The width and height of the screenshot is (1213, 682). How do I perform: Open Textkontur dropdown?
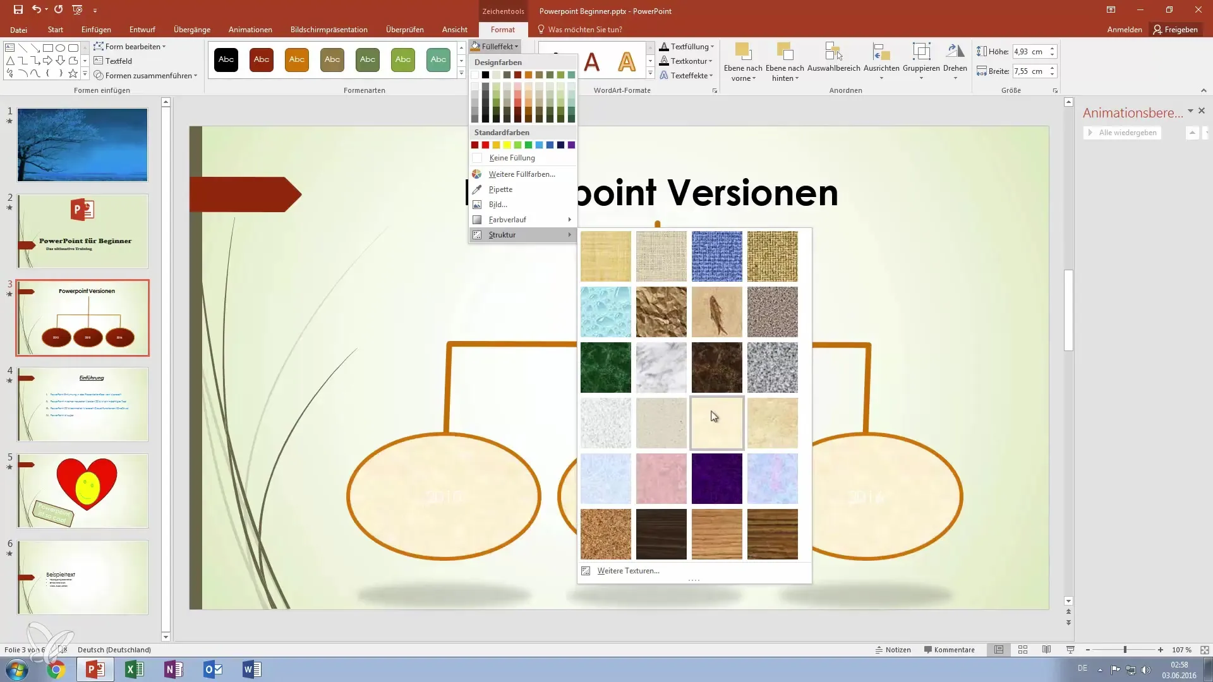685,61
